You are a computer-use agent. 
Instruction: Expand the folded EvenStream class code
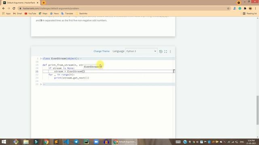(41, 58)
